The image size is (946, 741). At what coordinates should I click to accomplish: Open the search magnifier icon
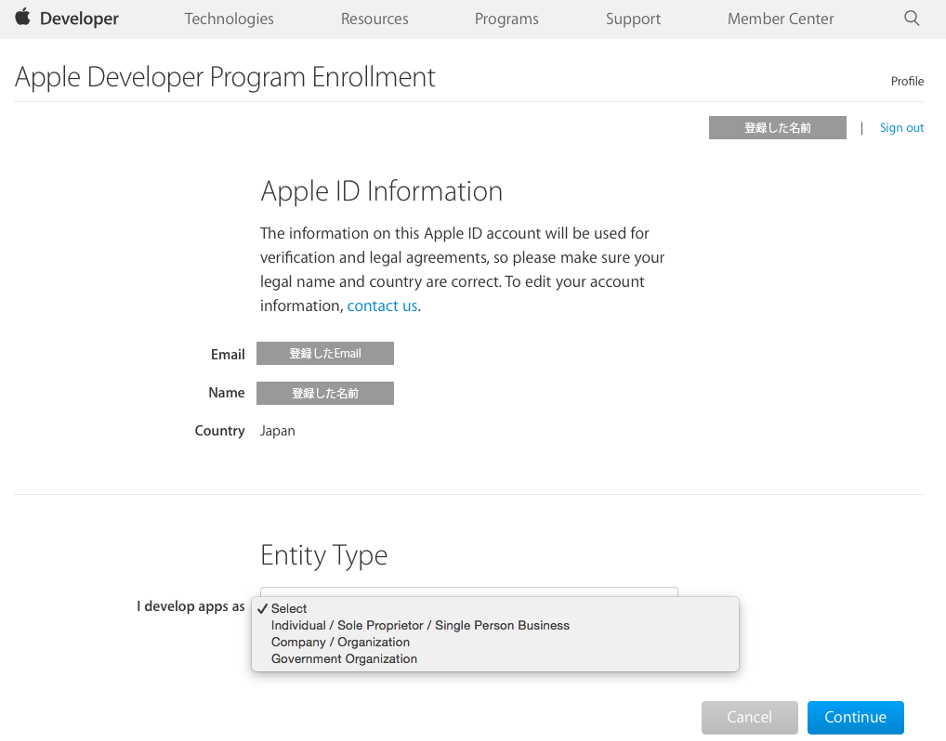(x=912, y=18)
